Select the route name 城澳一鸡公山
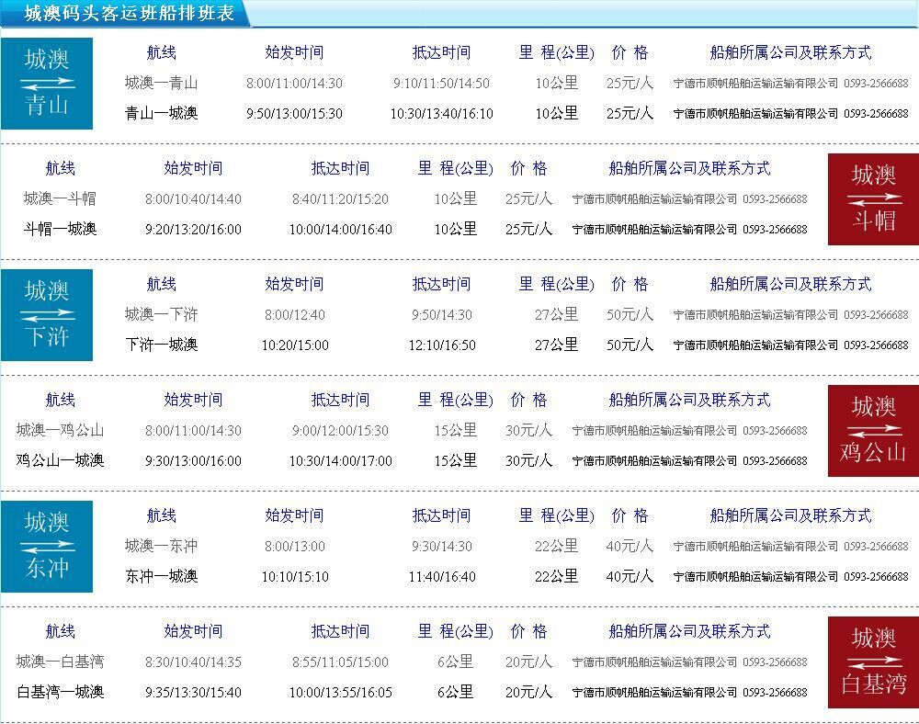919x724 pixels. pos(60,430)
